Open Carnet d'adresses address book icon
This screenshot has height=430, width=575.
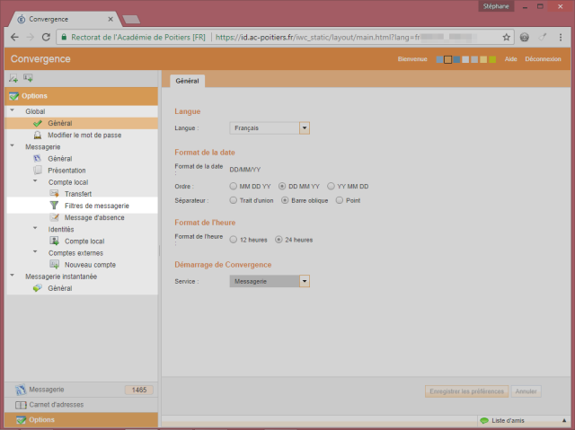click(21, 405)
